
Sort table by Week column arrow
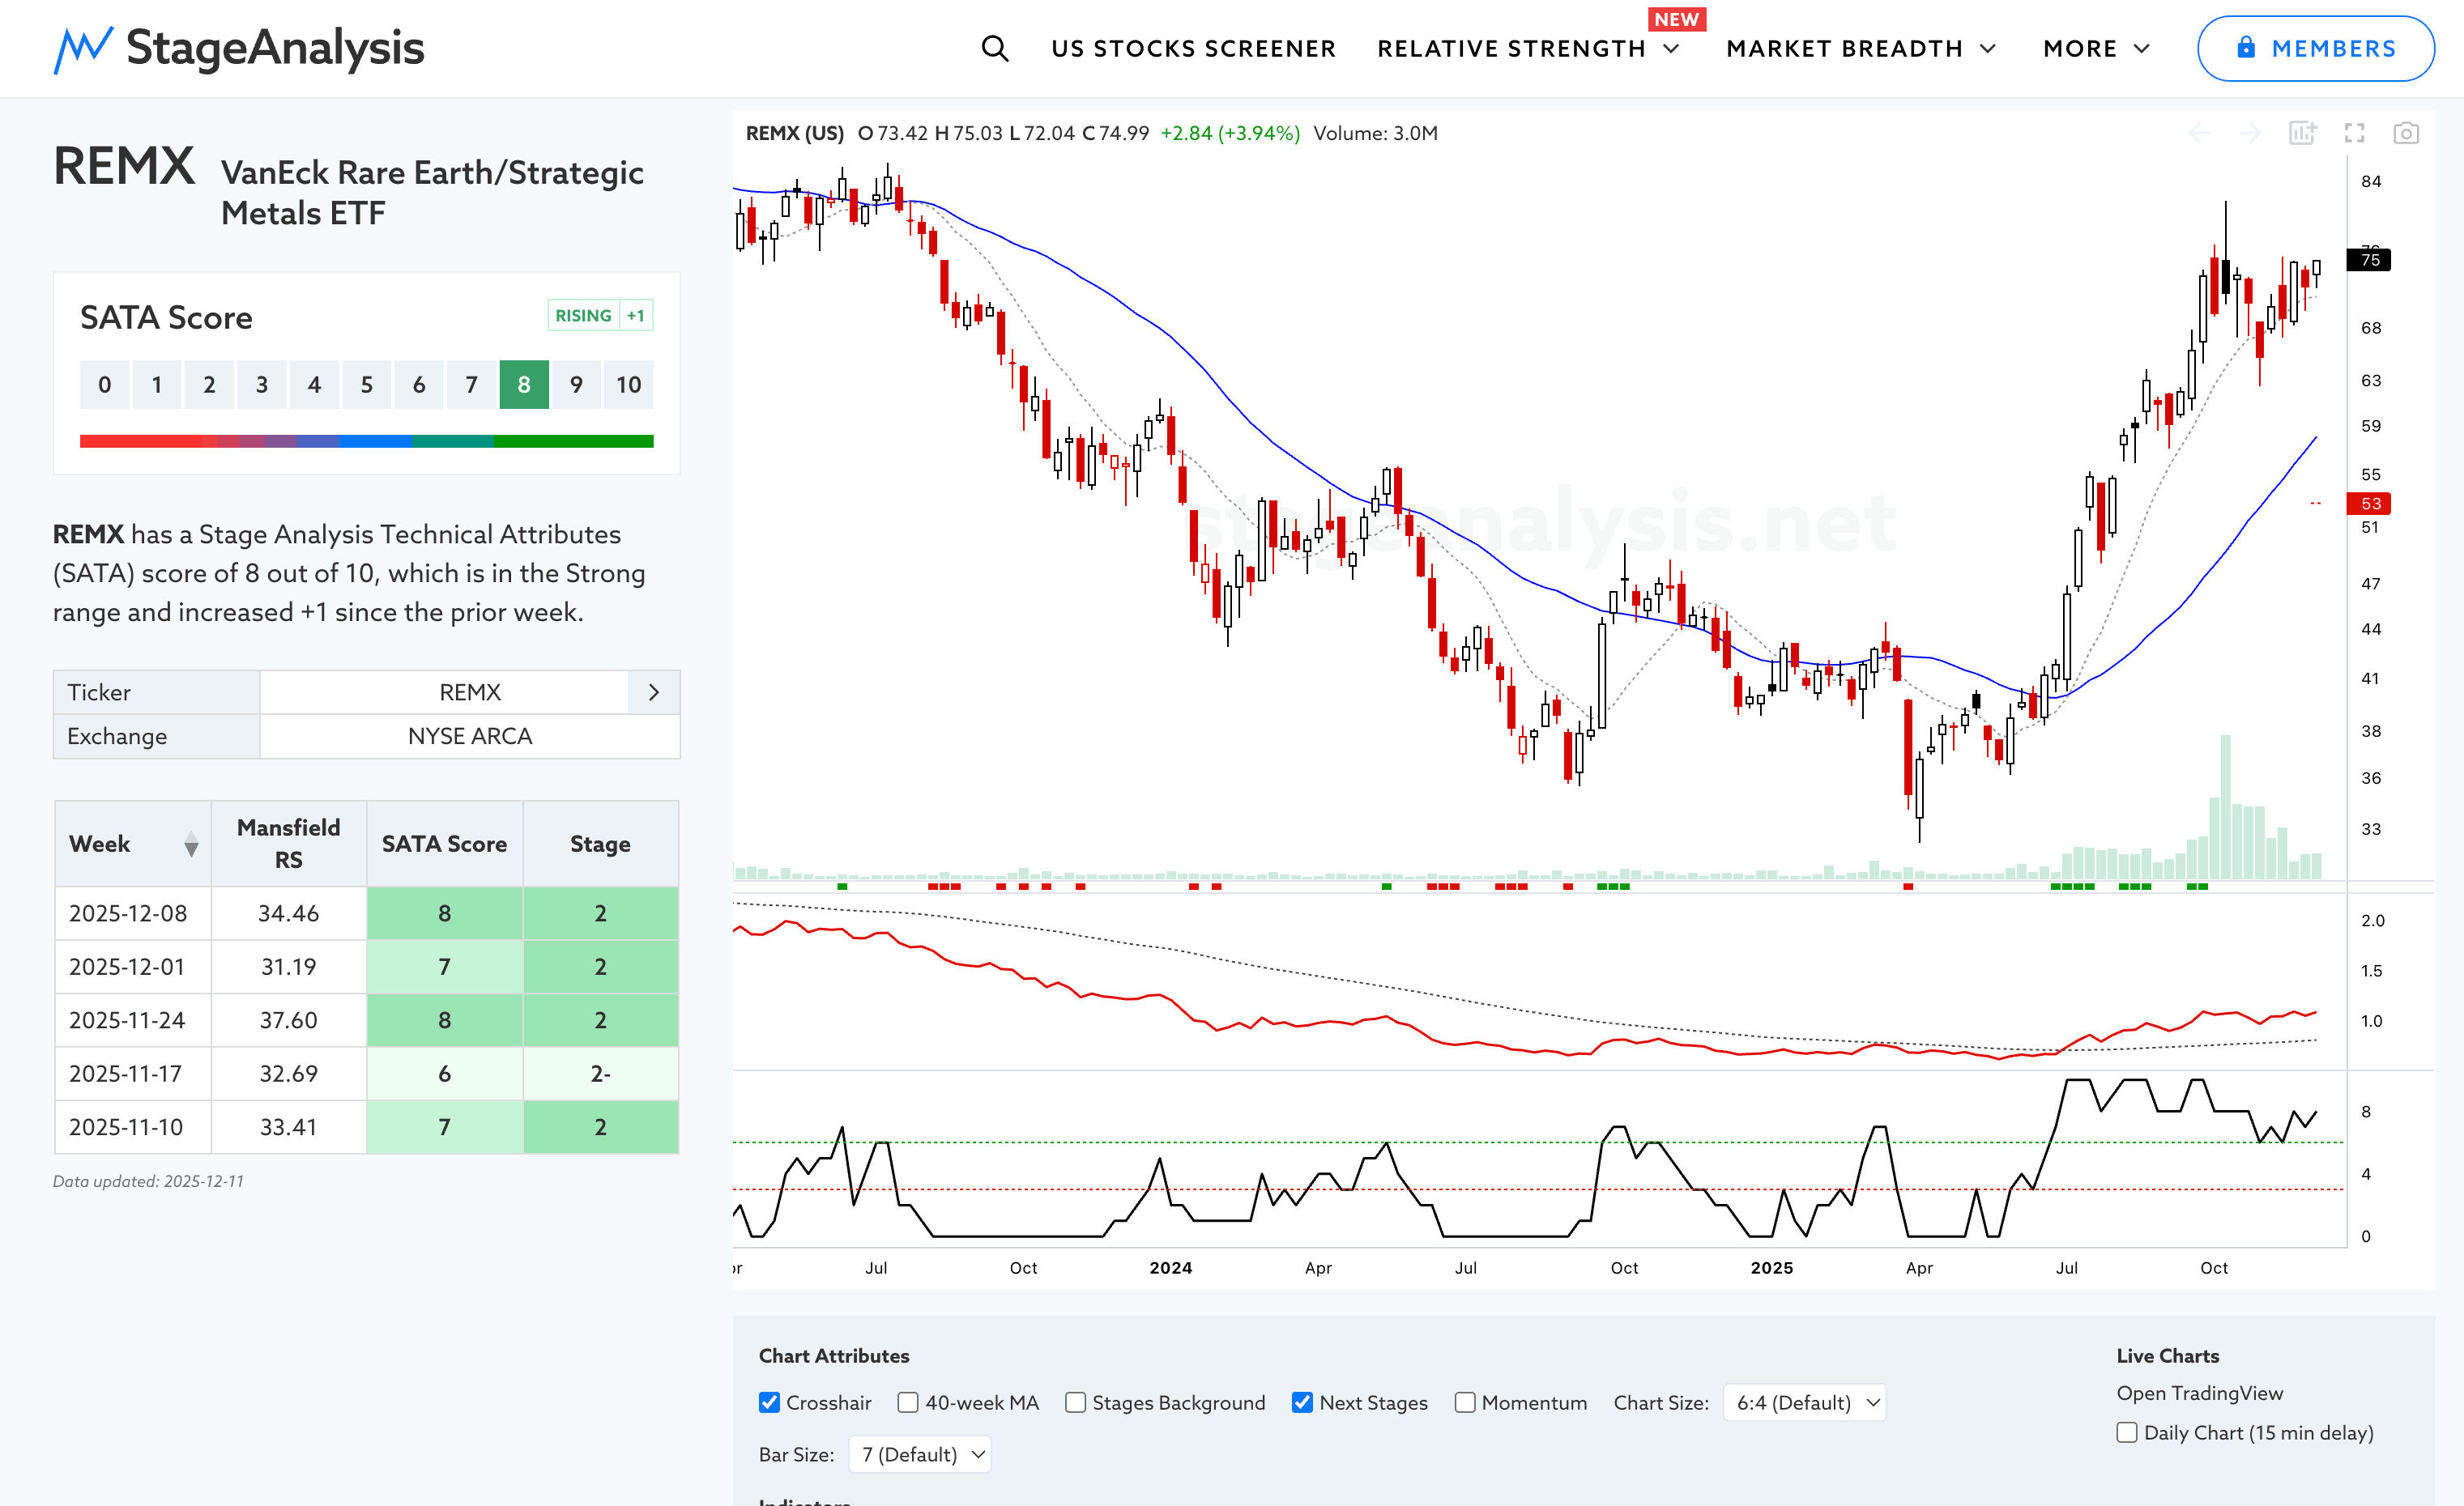pyautogui.click(x=191, y=844)
